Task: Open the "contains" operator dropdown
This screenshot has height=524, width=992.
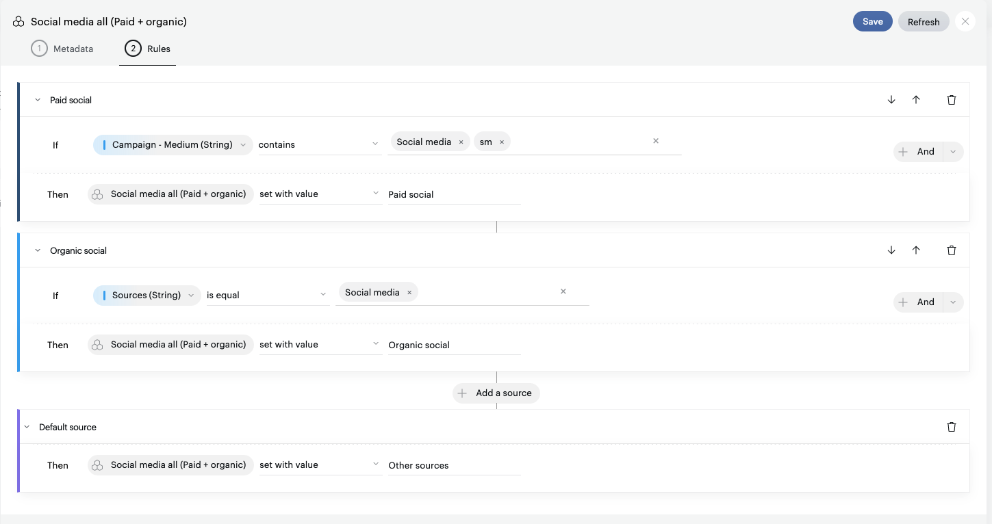Action: [320, 144]
